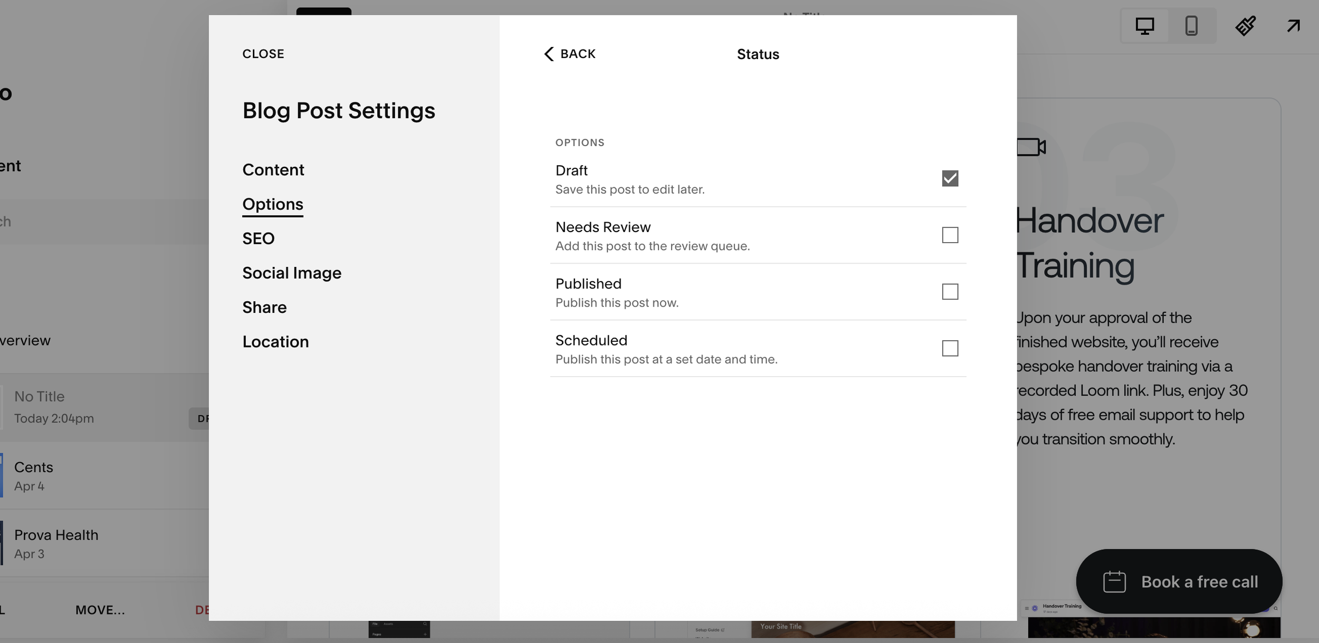Close the Blog Post Settings dialog
Screen dimensions: 1319x643
pos(263,54)
